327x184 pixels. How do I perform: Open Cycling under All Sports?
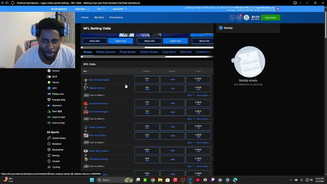click(54, 167)
